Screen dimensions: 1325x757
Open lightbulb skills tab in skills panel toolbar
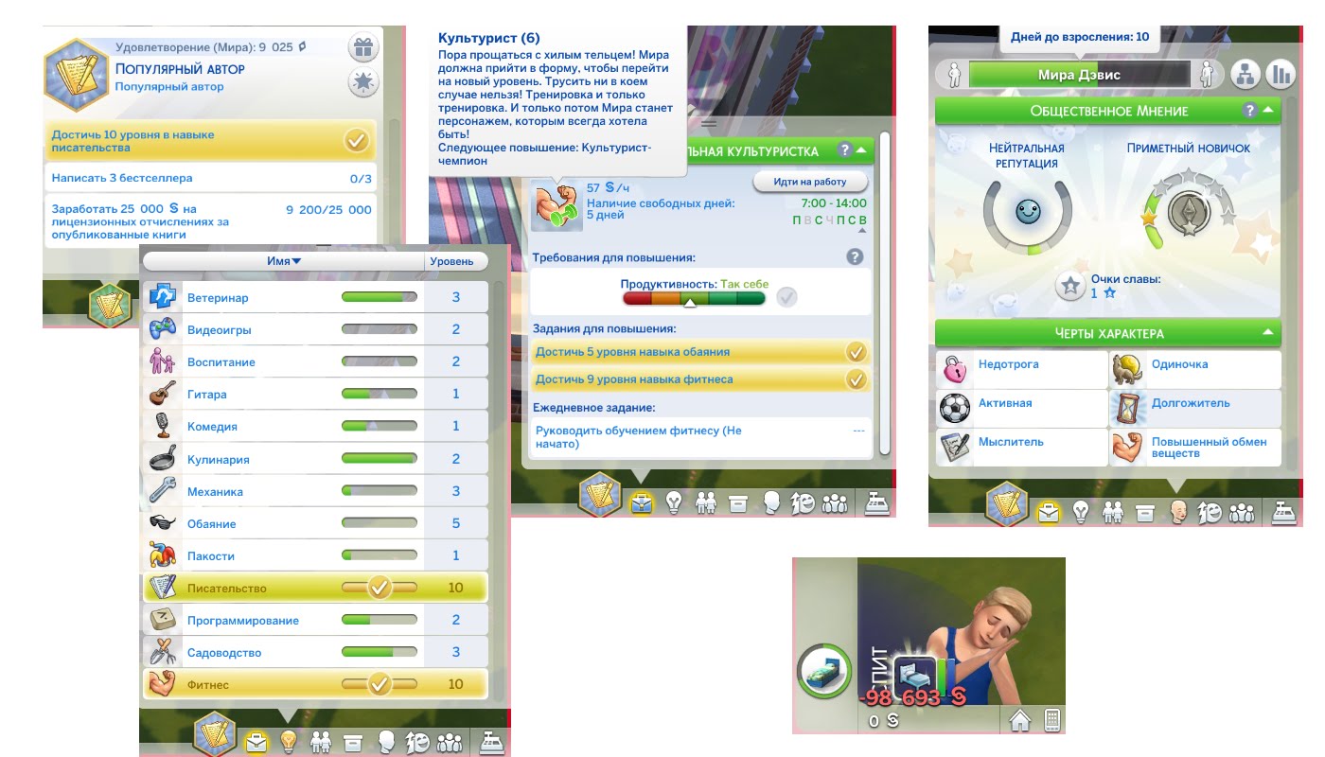(288, 741)
